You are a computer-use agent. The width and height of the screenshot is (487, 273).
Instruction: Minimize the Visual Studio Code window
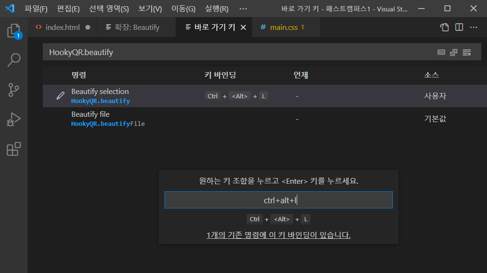421,9
